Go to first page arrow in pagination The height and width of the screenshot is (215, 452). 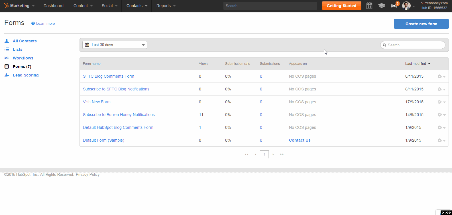click(x=247, y=154)
